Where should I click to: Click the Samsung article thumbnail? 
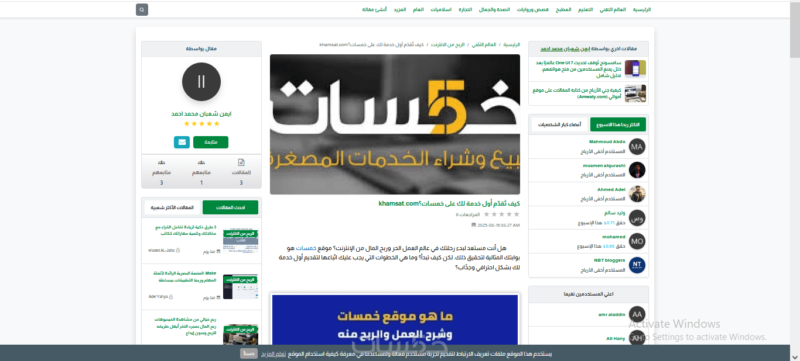point(635,70)
